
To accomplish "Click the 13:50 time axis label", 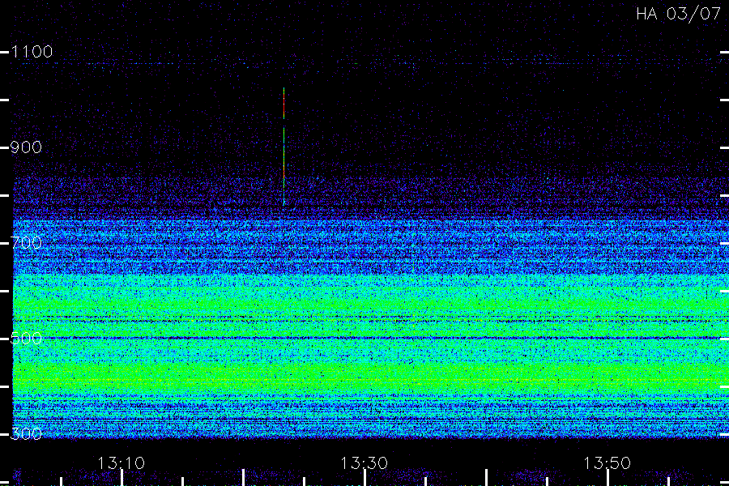I will [607, 463].
